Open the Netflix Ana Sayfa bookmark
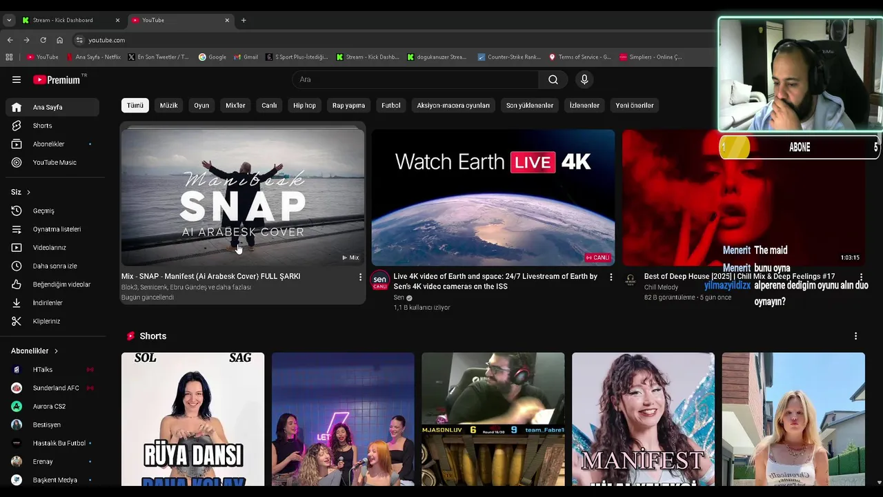The image size is (883, 497). pos(93,57)
